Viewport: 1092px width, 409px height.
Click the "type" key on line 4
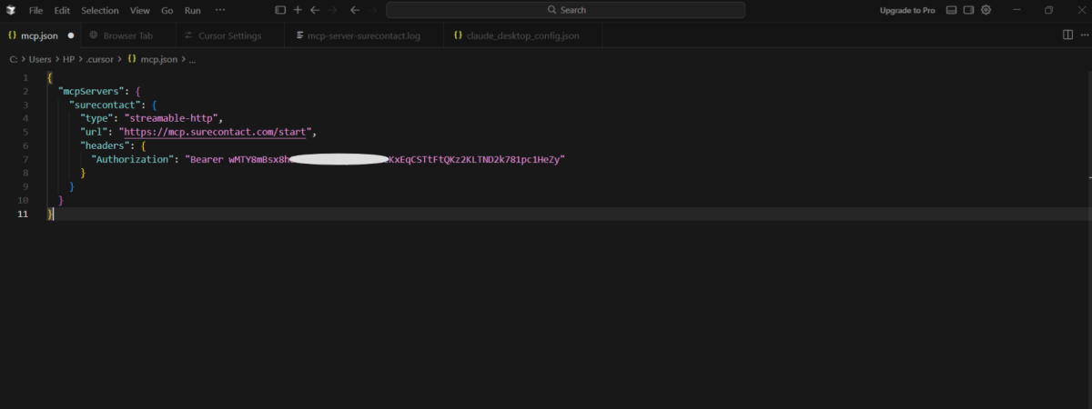[97, 118]
